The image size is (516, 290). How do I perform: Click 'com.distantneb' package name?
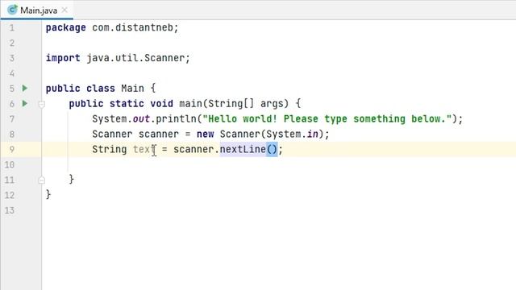[x=132, y=27]
